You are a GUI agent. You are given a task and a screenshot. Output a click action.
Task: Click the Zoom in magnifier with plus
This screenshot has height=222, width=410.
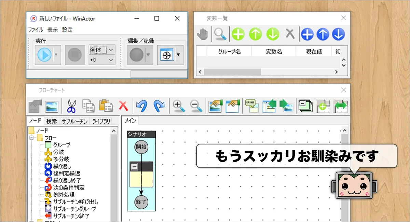[x=179, y=106]
